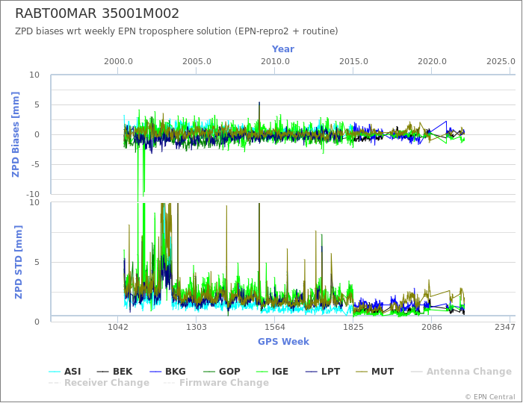Image resolution: width=523 pixels, height=403 pixels.
Task: Click the 2020.0 year tick label
Action: pos(432,62)
